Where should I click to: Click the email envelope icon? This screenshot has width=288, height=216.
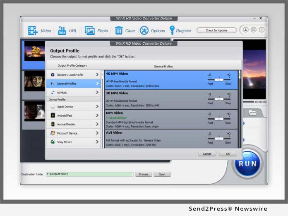pos(254,30)
